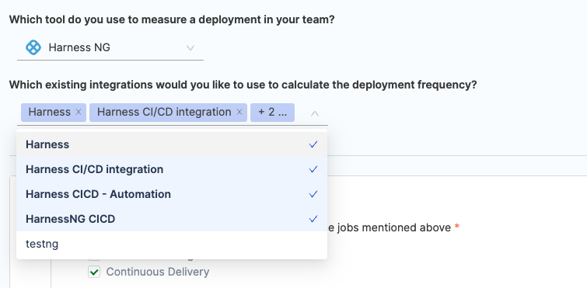Collapse the integrations list with up chevron
Image resolution: width=587 pixels, height=288 pixels.
tap(314, 113)
